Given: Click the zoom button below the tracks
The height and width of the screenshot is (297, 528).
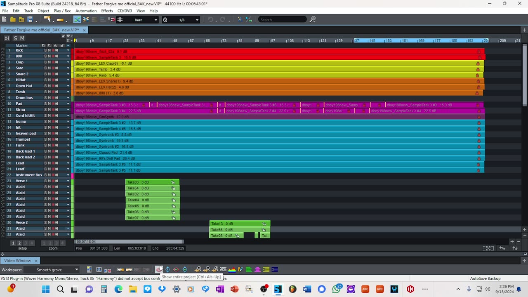Looking at the screenshot, I should point(53,248).
